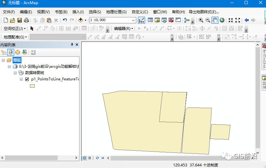The image size is (266, 168).
Task: Click the Fixed Zoom In arrows icon
Action: point(231,20)
